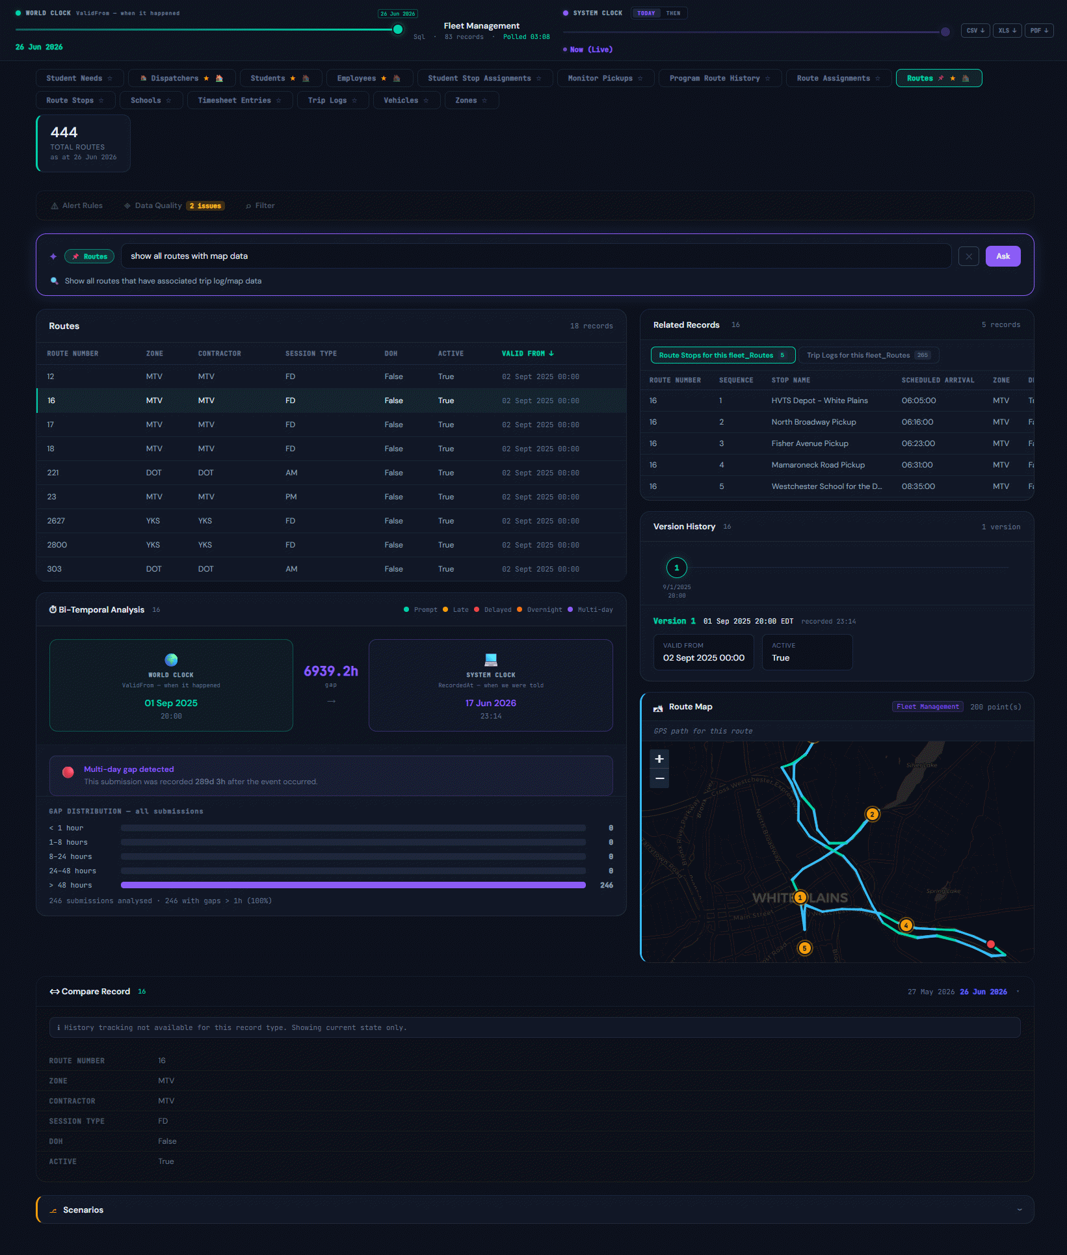Click the Alert Rules warning icon
1067x1255 pixels.
tap(55, 206)
